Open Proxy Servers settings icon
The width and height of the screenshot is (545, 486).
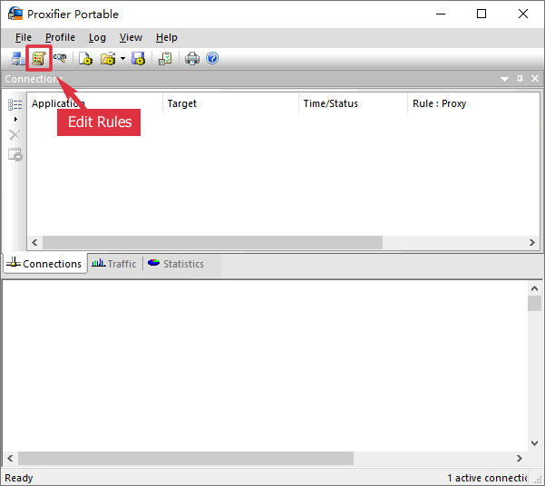pos(18,58)
